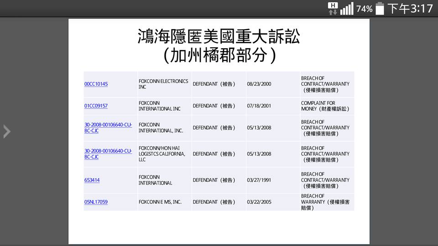Select BREACH OF CONTRACT/WARRANTY in 653414 row

(x=325, y=180)
